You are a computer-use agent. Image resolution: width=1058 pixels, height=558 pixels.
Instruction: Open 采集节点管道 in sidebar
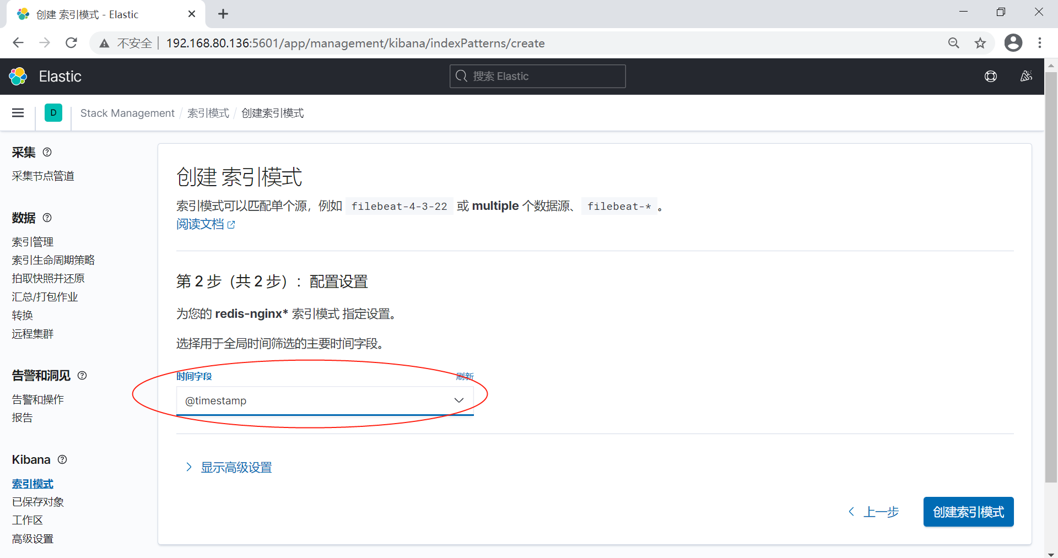pos(43,176)
